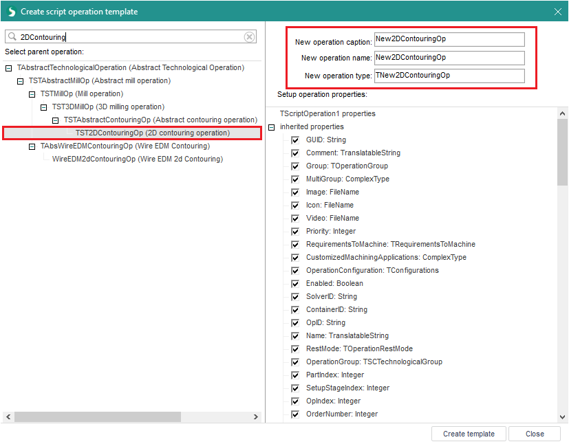
Task: Uncheck the Video: FileName property
Action: [295, 219]
